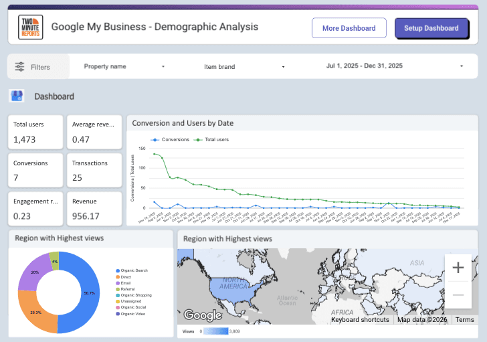
Task: Click the Two Minute Reports logo
Action: [x=30, y=28]
